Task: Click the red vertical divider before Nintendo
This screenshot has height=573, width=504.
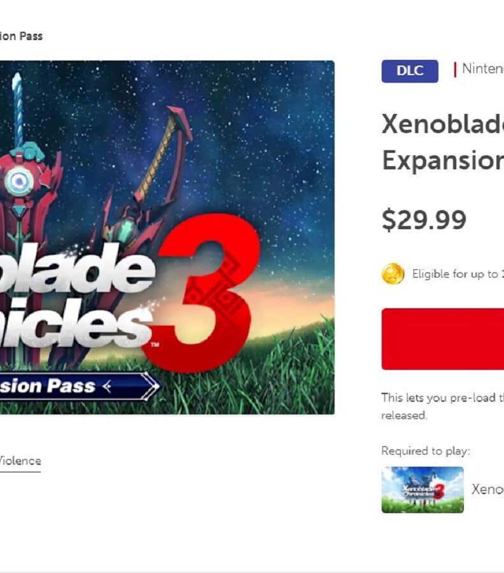Action: (x=455, y=69)
